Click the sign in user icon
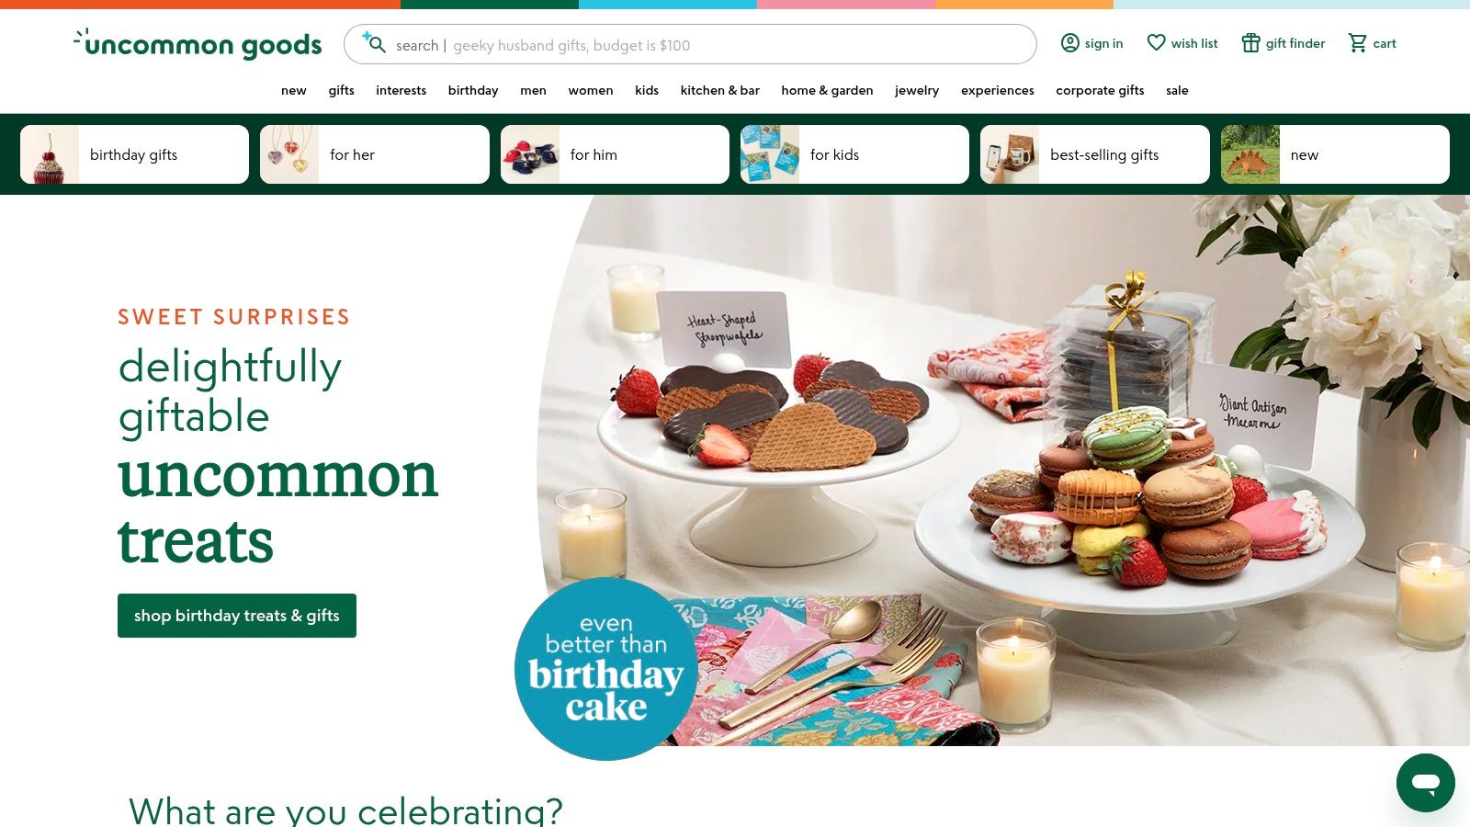 [1070, 43]
